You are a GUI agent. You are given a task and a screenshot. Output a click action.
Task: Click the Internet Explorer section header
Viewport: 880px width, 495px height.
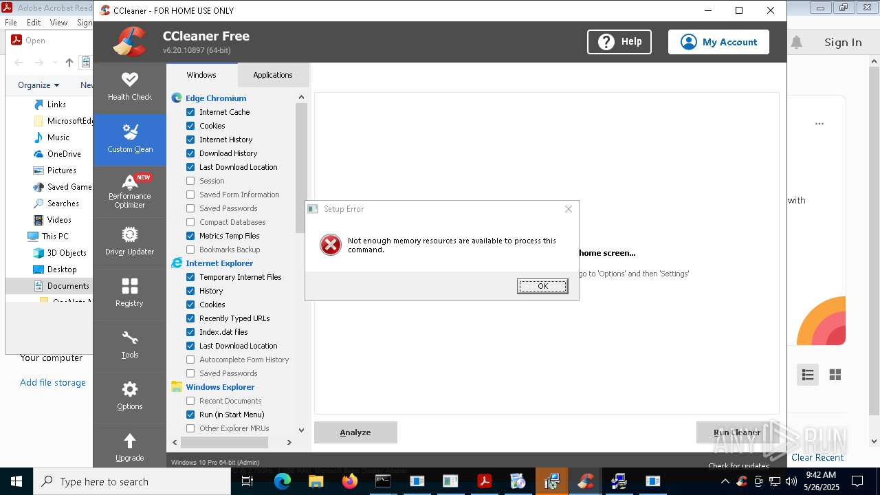coord(219,263)
